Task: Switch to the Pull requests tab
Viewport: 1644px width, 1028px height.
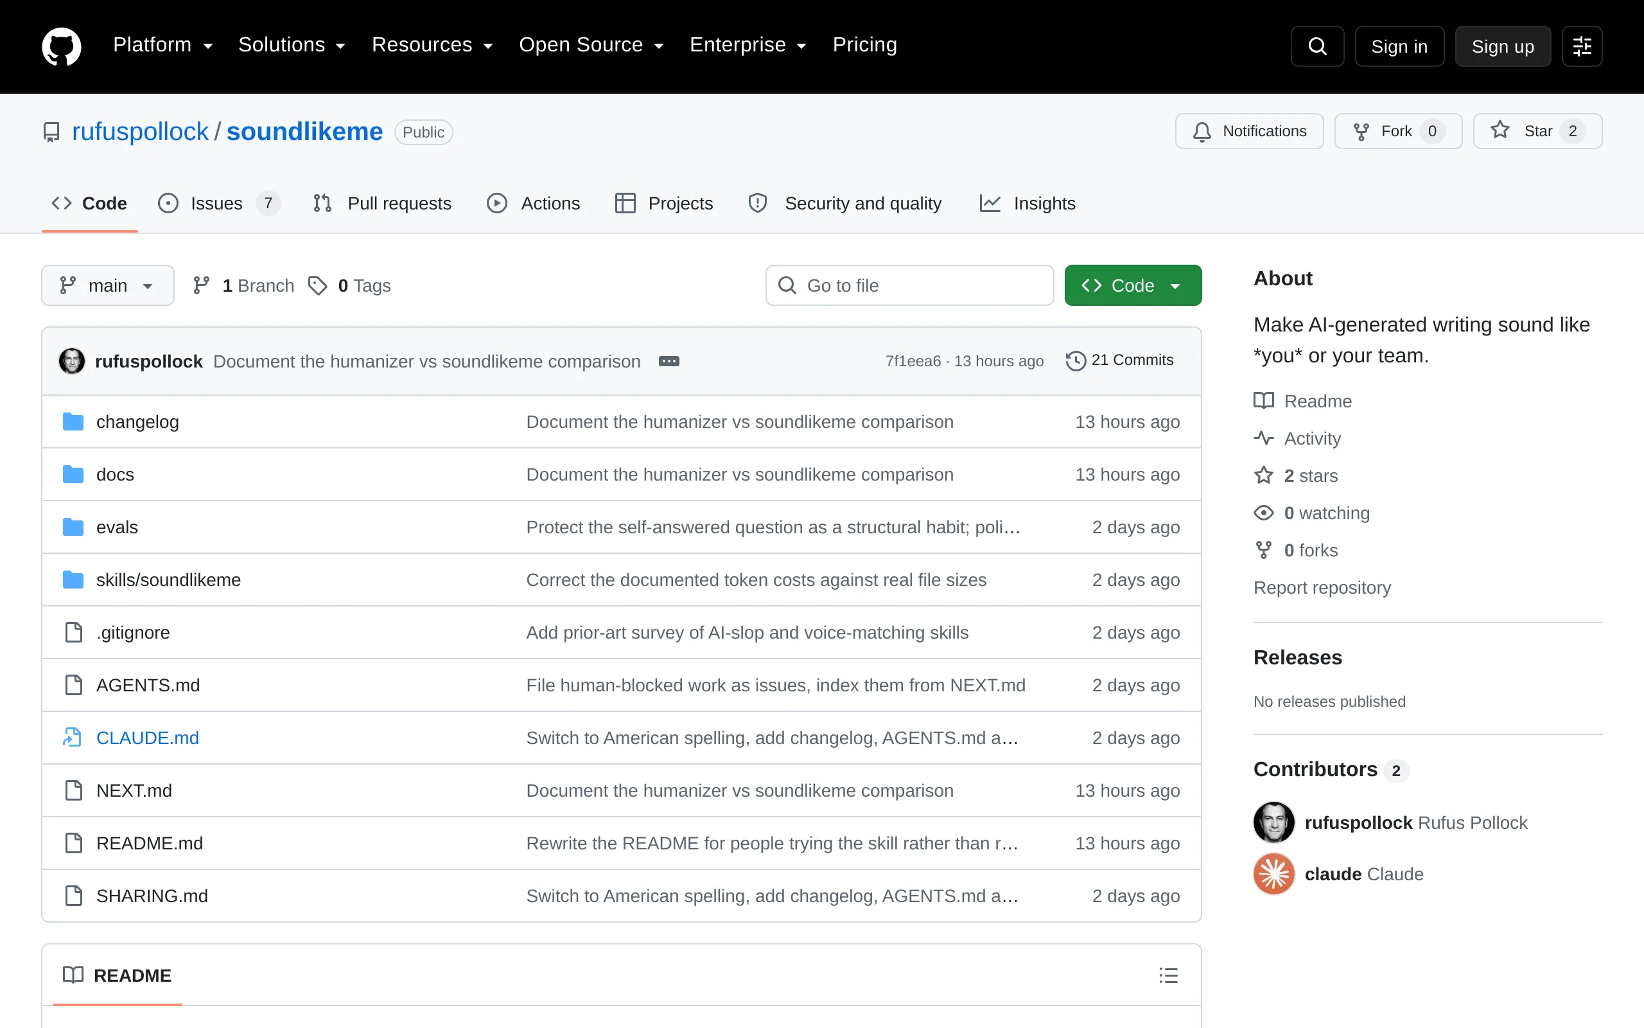Action: 382,203
